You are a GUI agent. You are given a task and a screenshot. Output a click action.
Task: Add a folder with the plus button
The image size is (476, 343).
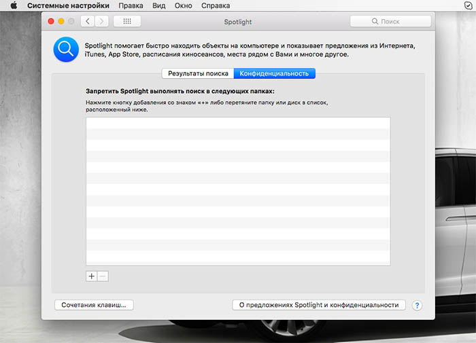point(91,276)
